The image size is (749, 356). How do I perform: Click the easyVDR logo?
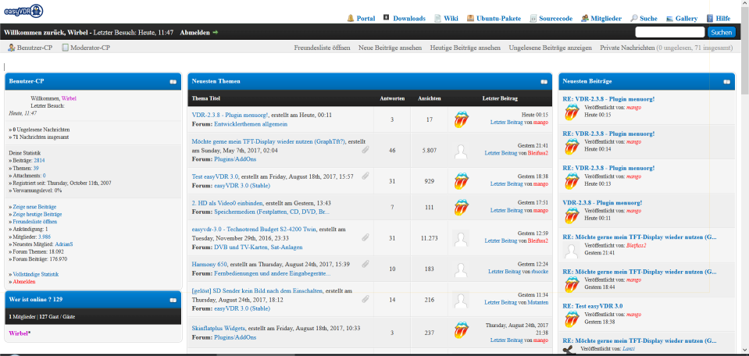[x=24, y=12]
